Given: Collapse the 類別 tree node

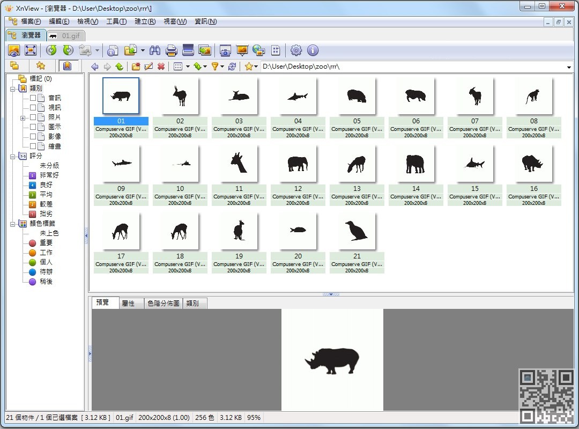Looking at the screenshot, I should point(12,88).
